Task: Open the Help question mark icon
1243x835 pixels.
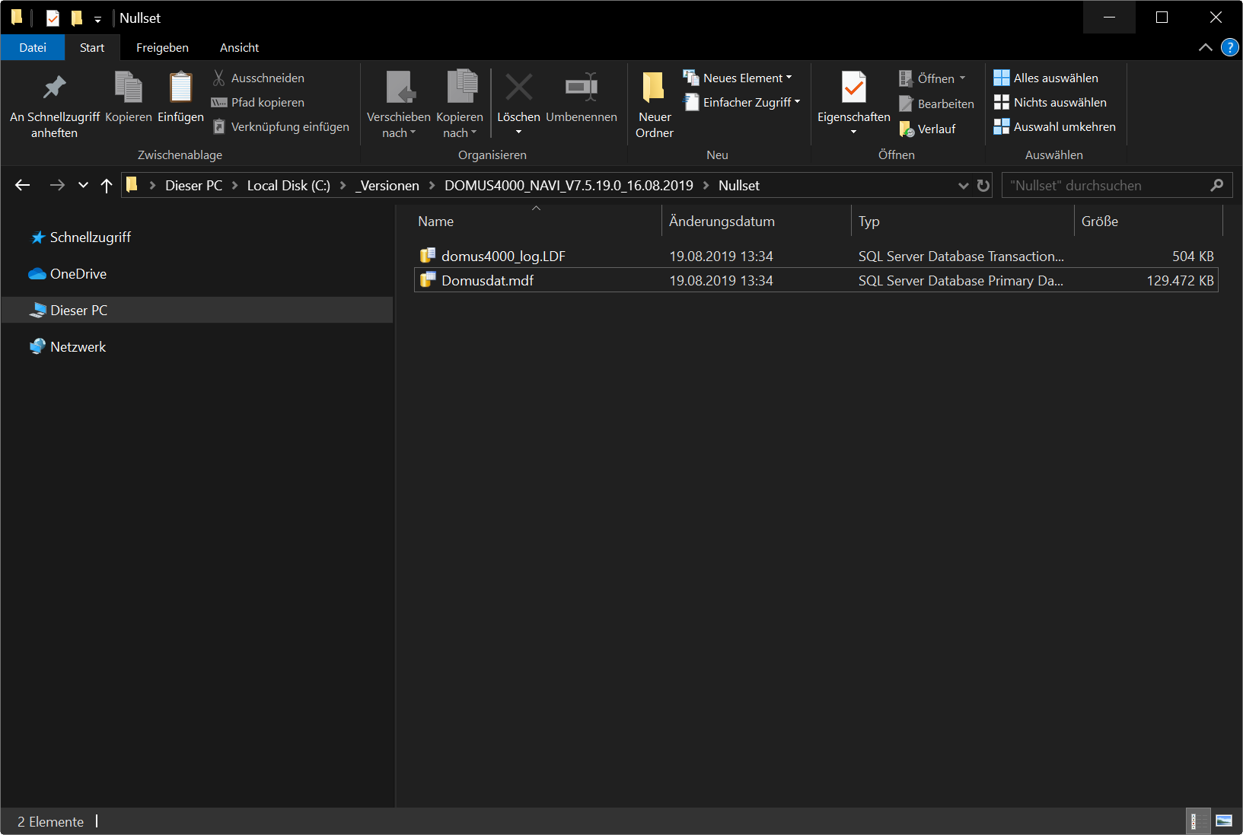Action: pos(1229,47)
